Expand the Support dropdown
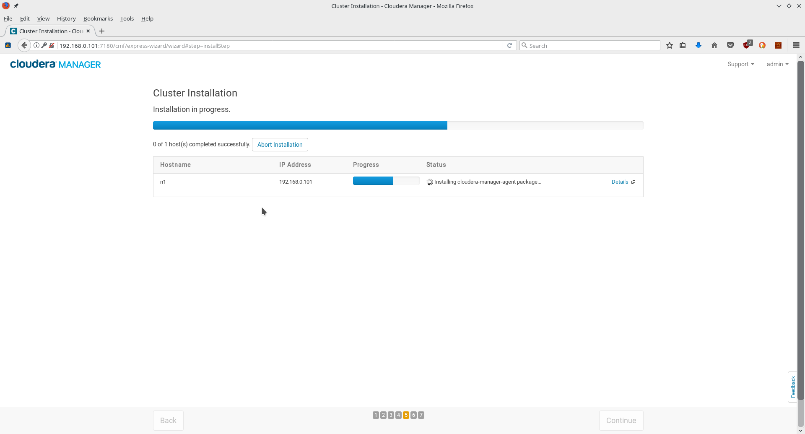The image size is (805, 434). pos(741,64)
